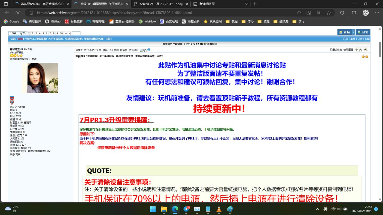The image size is (383, 215).
Task: Open 维基百科 bookmark
Action: click(191, 21)
